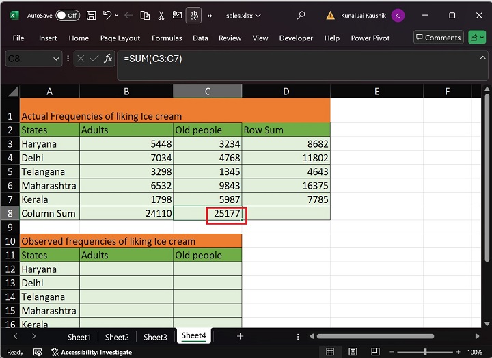Open the sales.xlsx file name dropdown
Image resolution: width=492 pixels, height=358 pixels.
tap(243, 15)
